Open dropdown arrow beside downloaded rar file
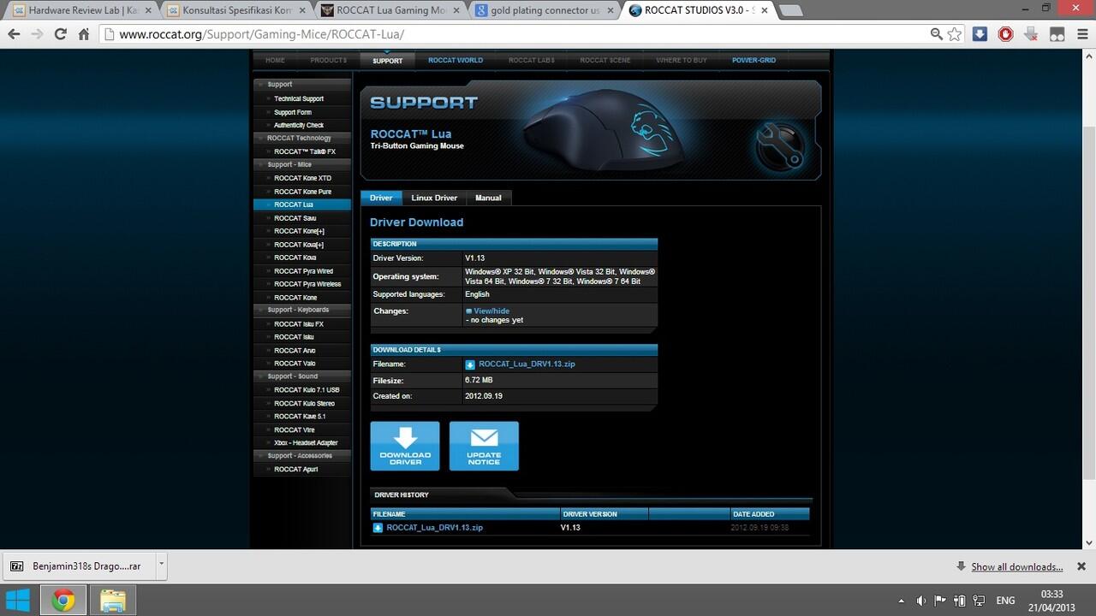Screen dimensions: 1096x616 click(161, 566)
